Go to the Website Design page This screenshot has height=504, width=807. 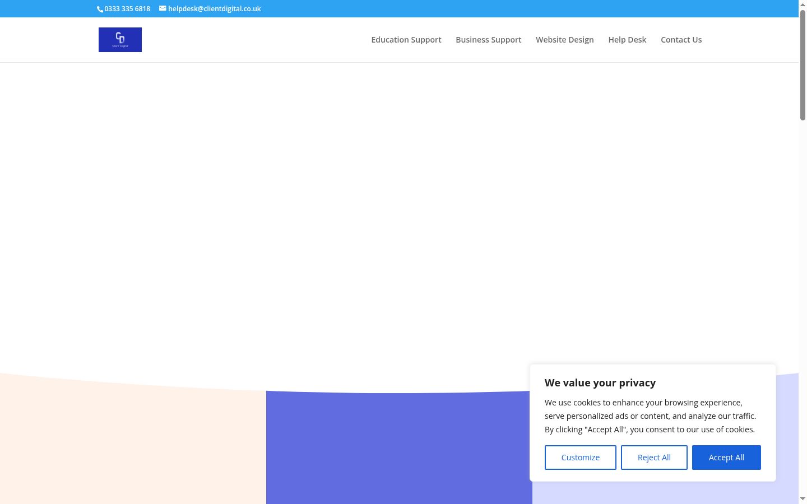pyautogui.click(x=565, y=40)
